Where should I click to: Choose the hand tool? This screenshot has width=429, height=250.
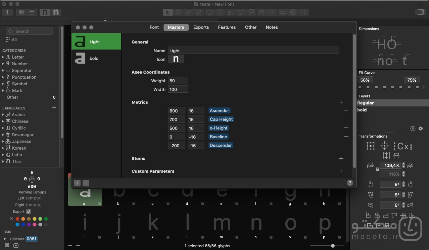[261, 12]
